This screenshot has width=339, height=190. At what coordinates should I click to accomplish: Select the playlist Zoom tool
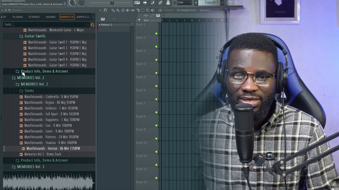click(148, 10)
